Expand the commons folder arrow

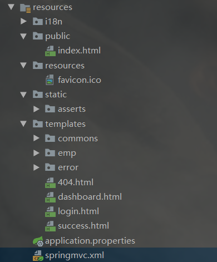click(36, 138)
